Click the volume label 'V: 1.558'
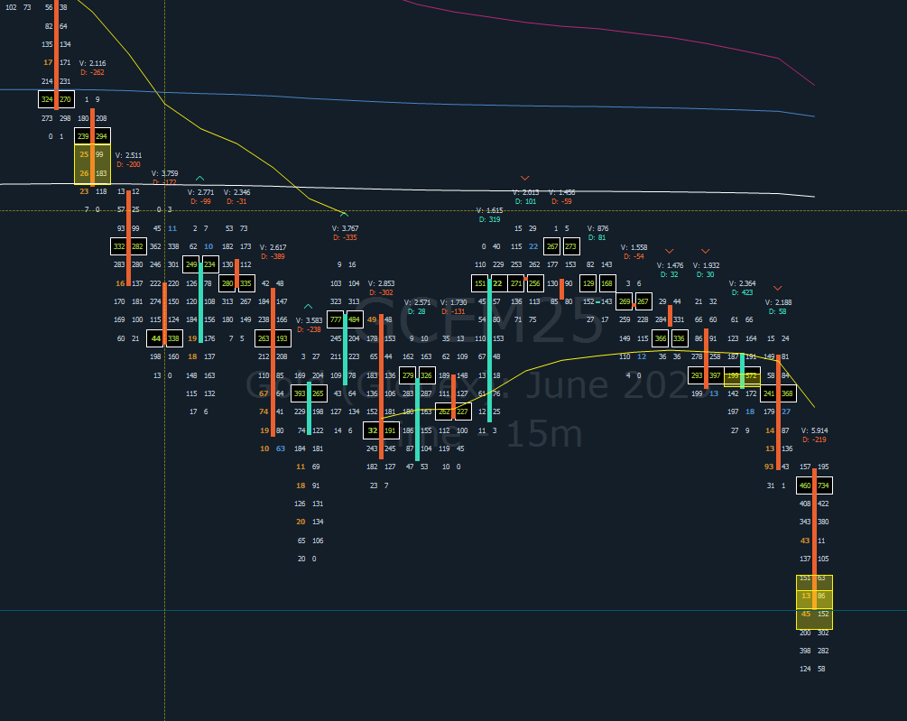Image resolution: width=907 pixels, height=721 pixels. point(634,247)
